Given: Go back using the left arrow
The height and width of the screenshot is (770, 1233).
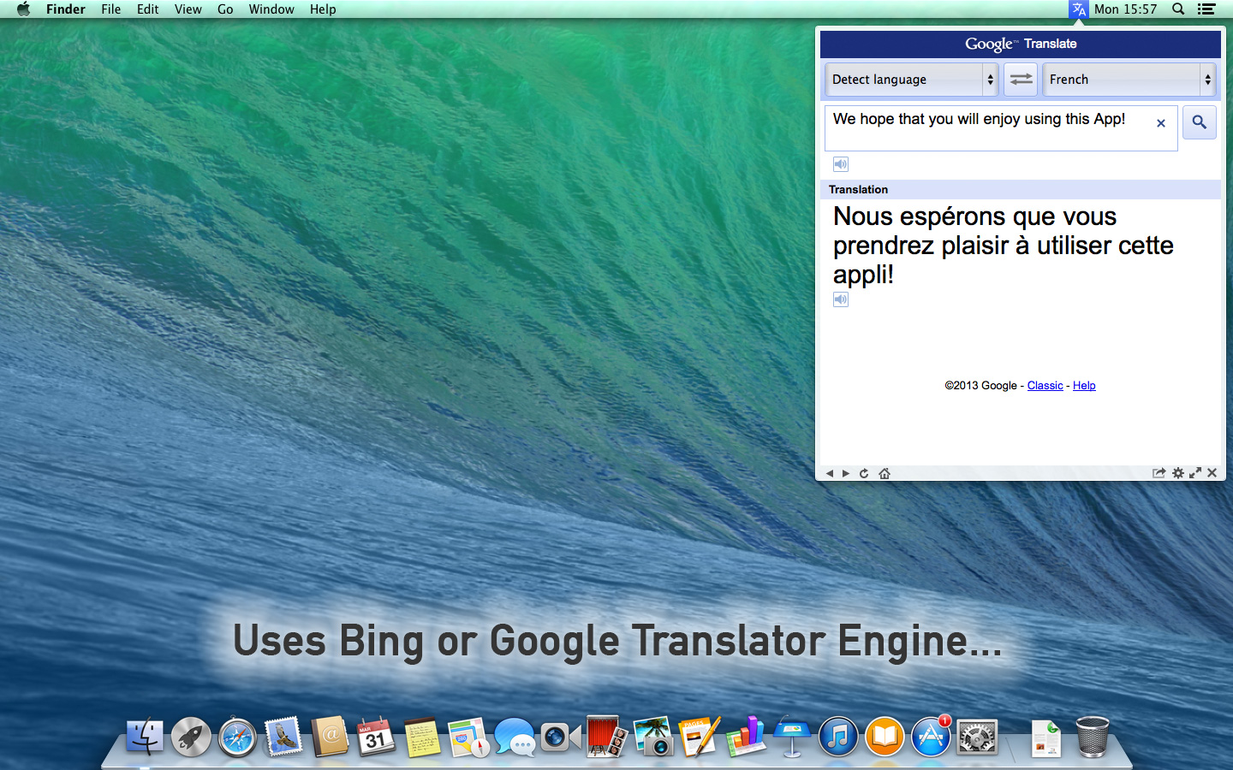Looking at the screenshot, I should (829, 473).
